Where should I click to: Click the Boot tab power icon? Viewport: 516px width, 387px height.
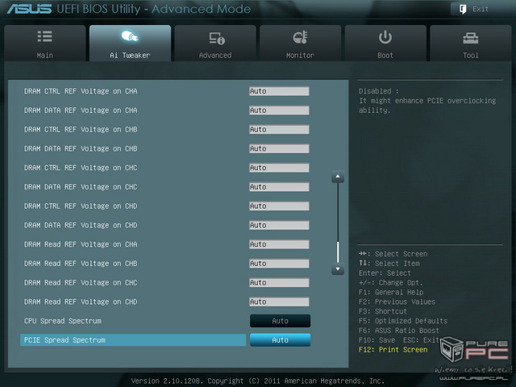(x=385, y=38)
